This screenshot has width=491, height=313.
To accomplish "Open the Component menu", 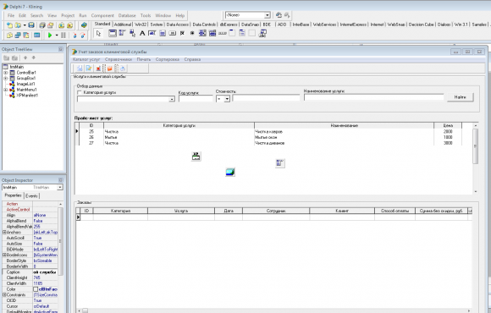I will coord(102,15).
